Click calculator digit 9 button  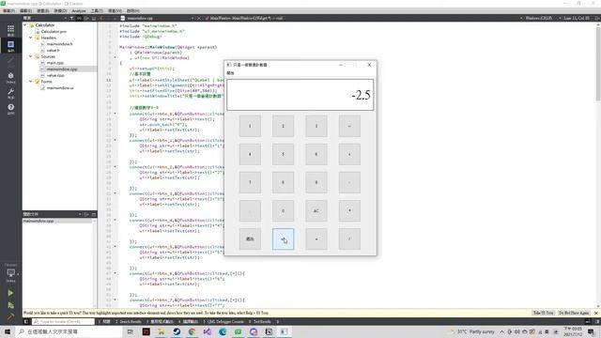316,182
